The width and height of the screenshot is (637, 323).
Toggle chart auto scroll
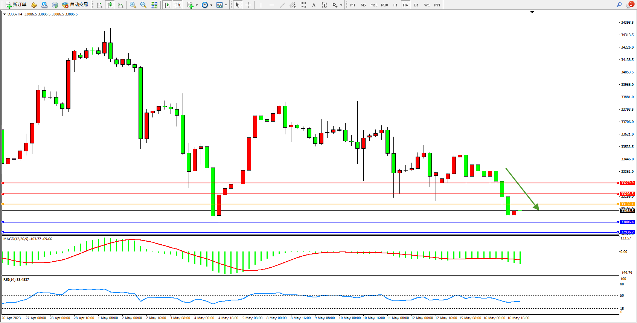[x=167, y=5]
